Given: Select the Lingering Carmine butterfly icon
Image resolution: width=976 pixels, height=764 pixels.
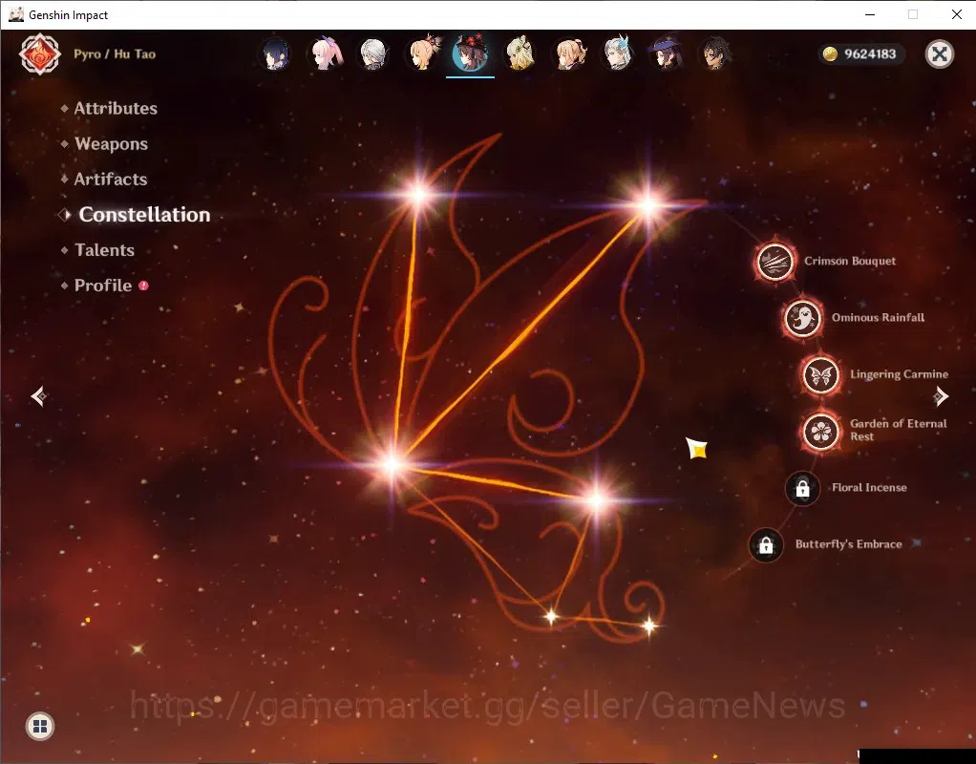Looking at the screenshot, I should click(x=820, y=375).
